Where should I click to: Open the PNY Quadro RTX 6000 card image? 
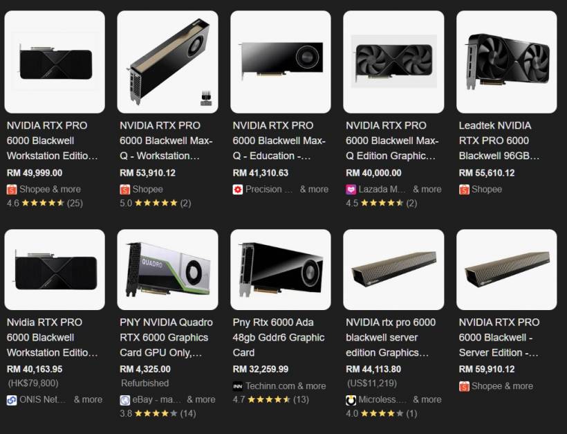[x=167, y=269]
